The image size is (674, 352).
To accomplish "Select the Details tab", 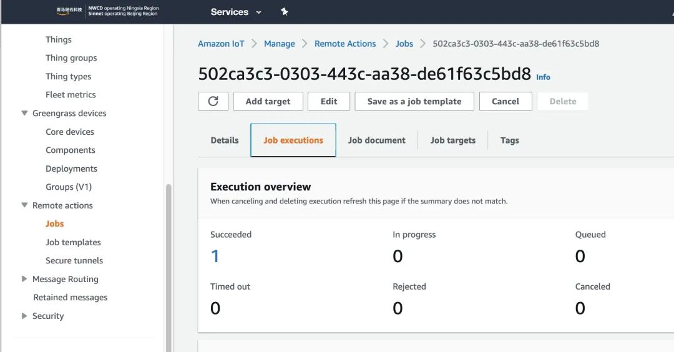I will 225,140.
